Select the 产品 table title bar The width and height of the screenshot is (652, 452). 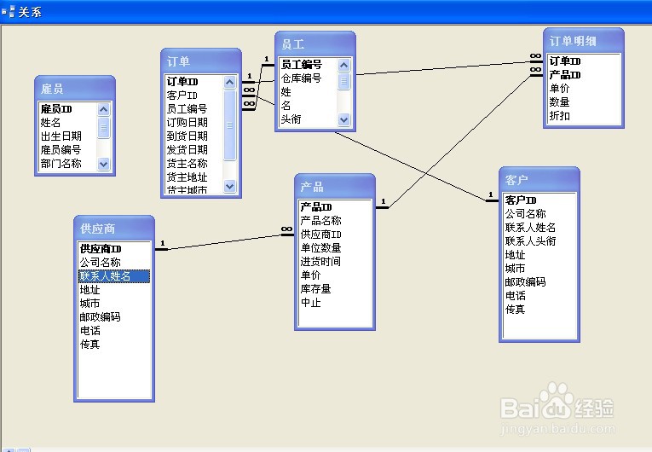pos(335,186)
